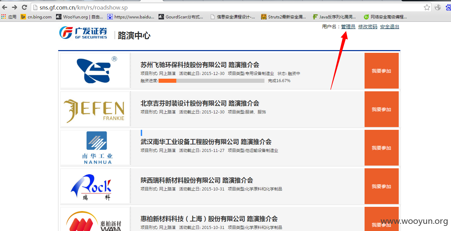The image size is (451, 231).
Task: Click the 惠柏新材 logo thumbnail
Action: coord(95,219)
